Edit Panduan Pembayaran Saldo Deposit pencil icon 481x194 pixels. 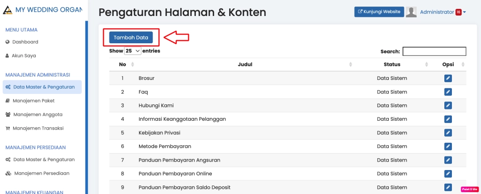[448, 187]
